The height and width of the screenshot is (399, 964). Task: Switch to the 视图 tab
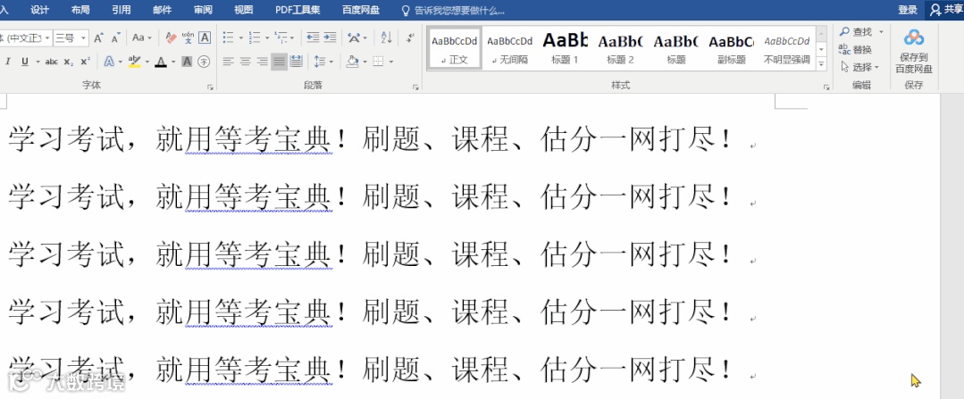tap(244, 10)
